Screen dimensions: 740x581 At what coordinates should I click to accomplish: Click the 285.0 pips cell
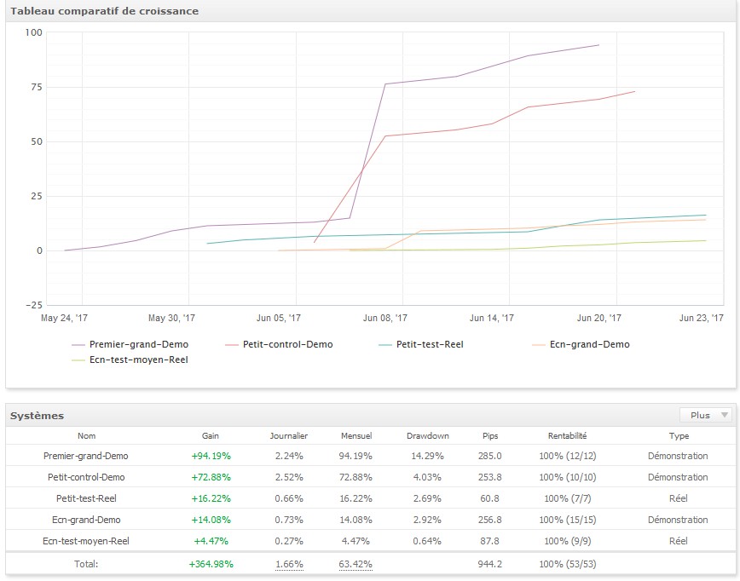coord(490,456)
